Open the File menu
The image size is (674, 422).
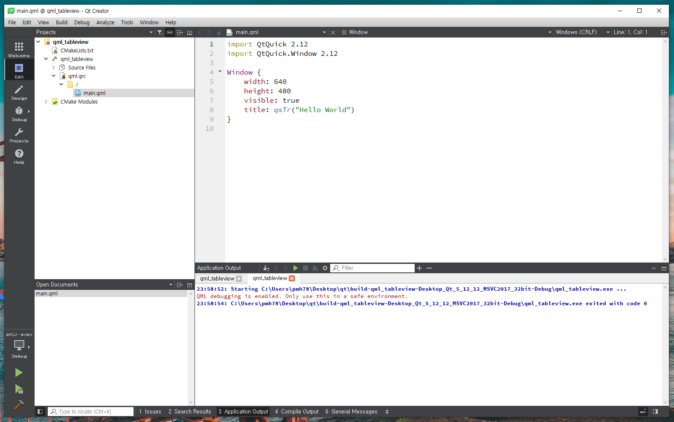point(12,23)
